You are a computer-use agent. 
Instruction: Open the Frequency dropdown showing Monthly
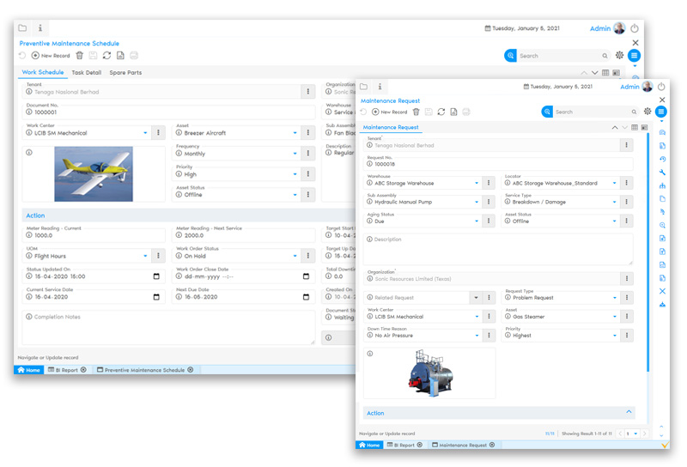(295, 154)
